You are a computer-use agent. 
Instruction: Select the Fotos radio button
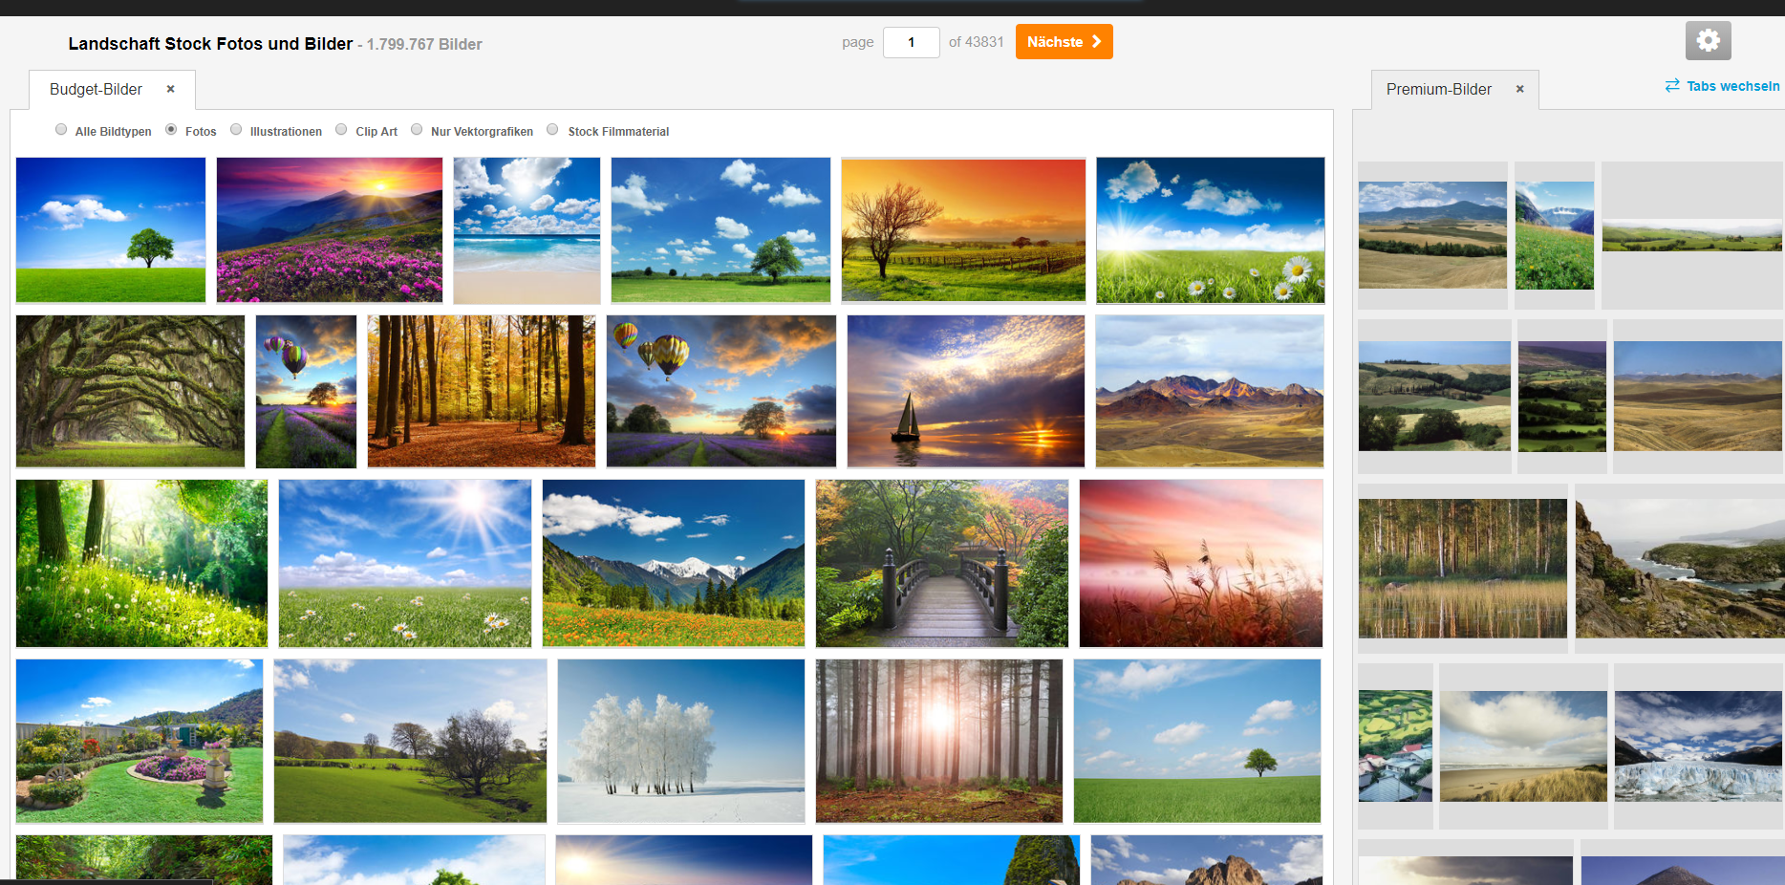(x=171, y=130)
